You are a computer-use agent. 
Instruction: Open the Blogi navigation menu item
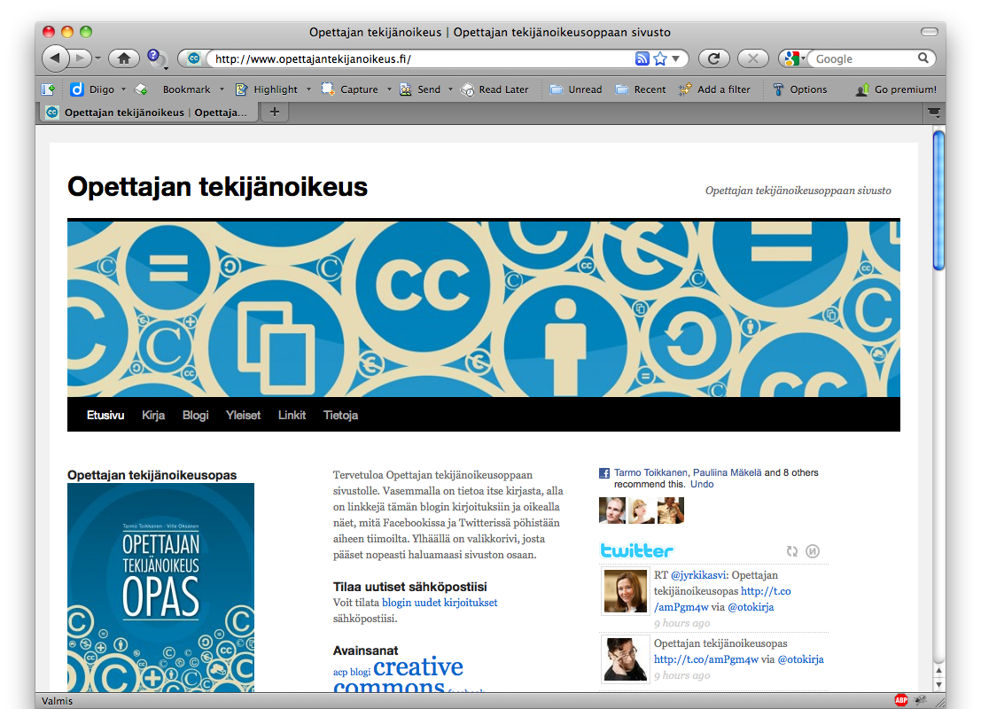(196, 415)
